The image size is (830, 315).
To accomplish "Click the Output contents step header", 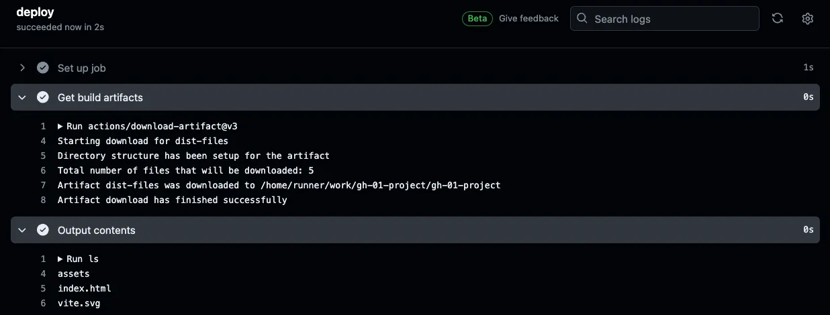I will (x=415, y=230).
